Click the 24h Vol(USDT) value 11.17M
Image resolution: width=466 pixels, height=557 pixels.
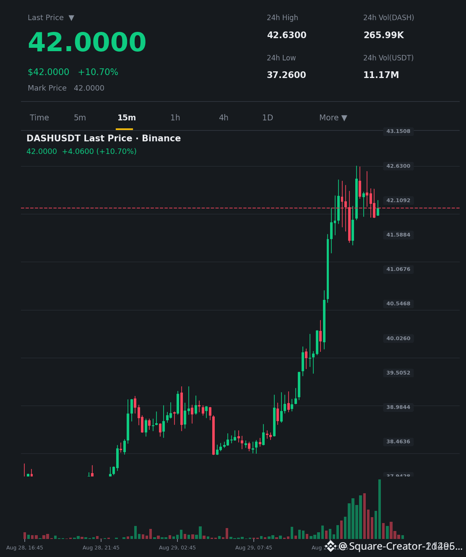click(381, 75)
